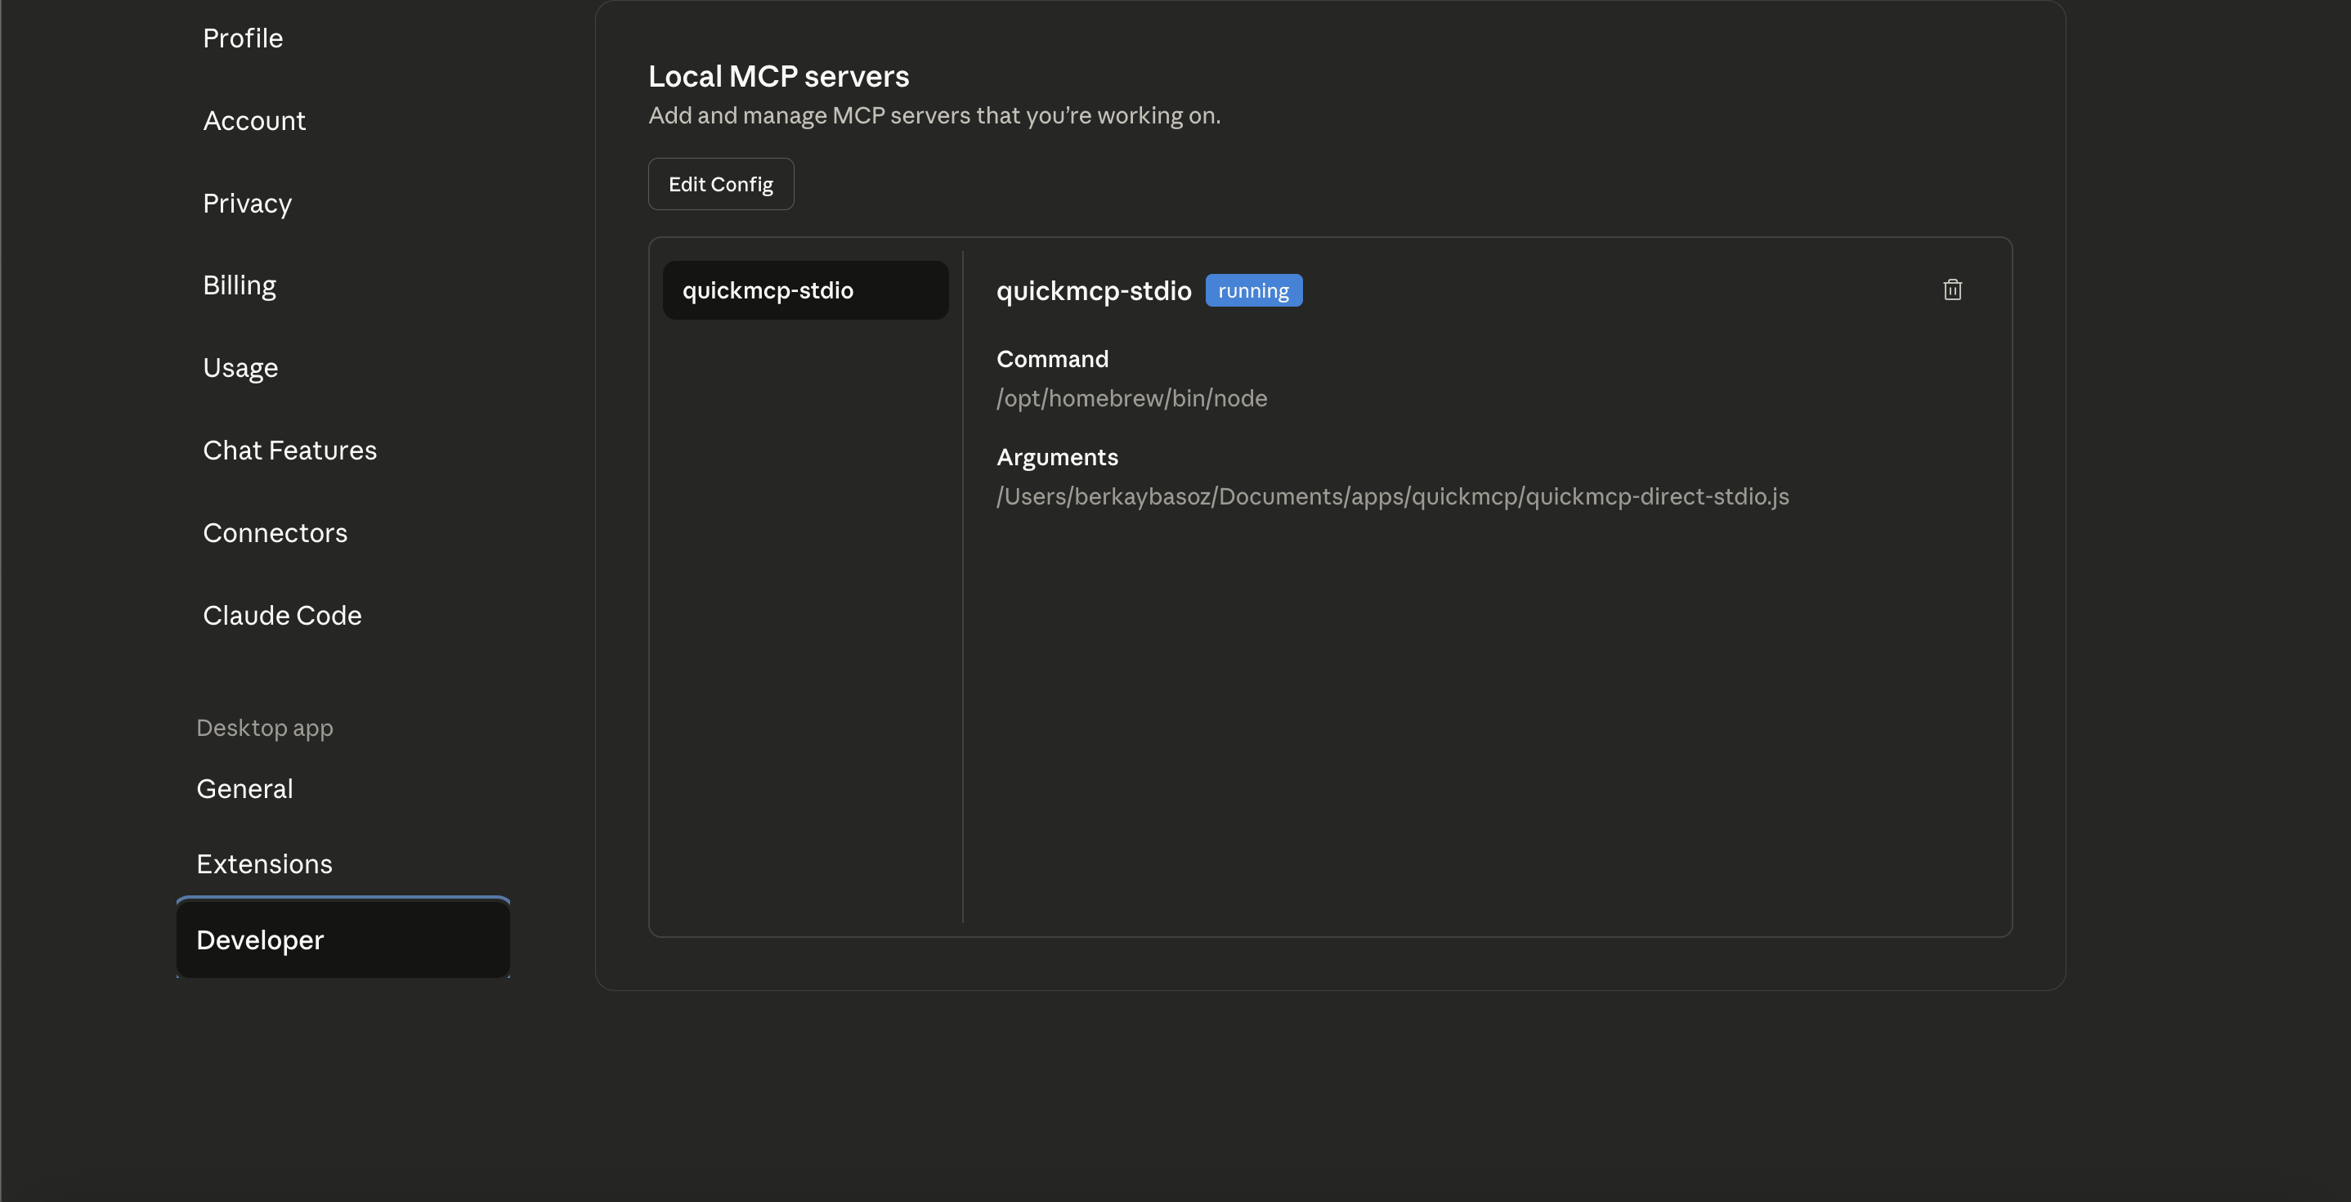Delete the quickmcp-stdio server
This screenshot has width=2351, height=1202.
(1953, 289)
